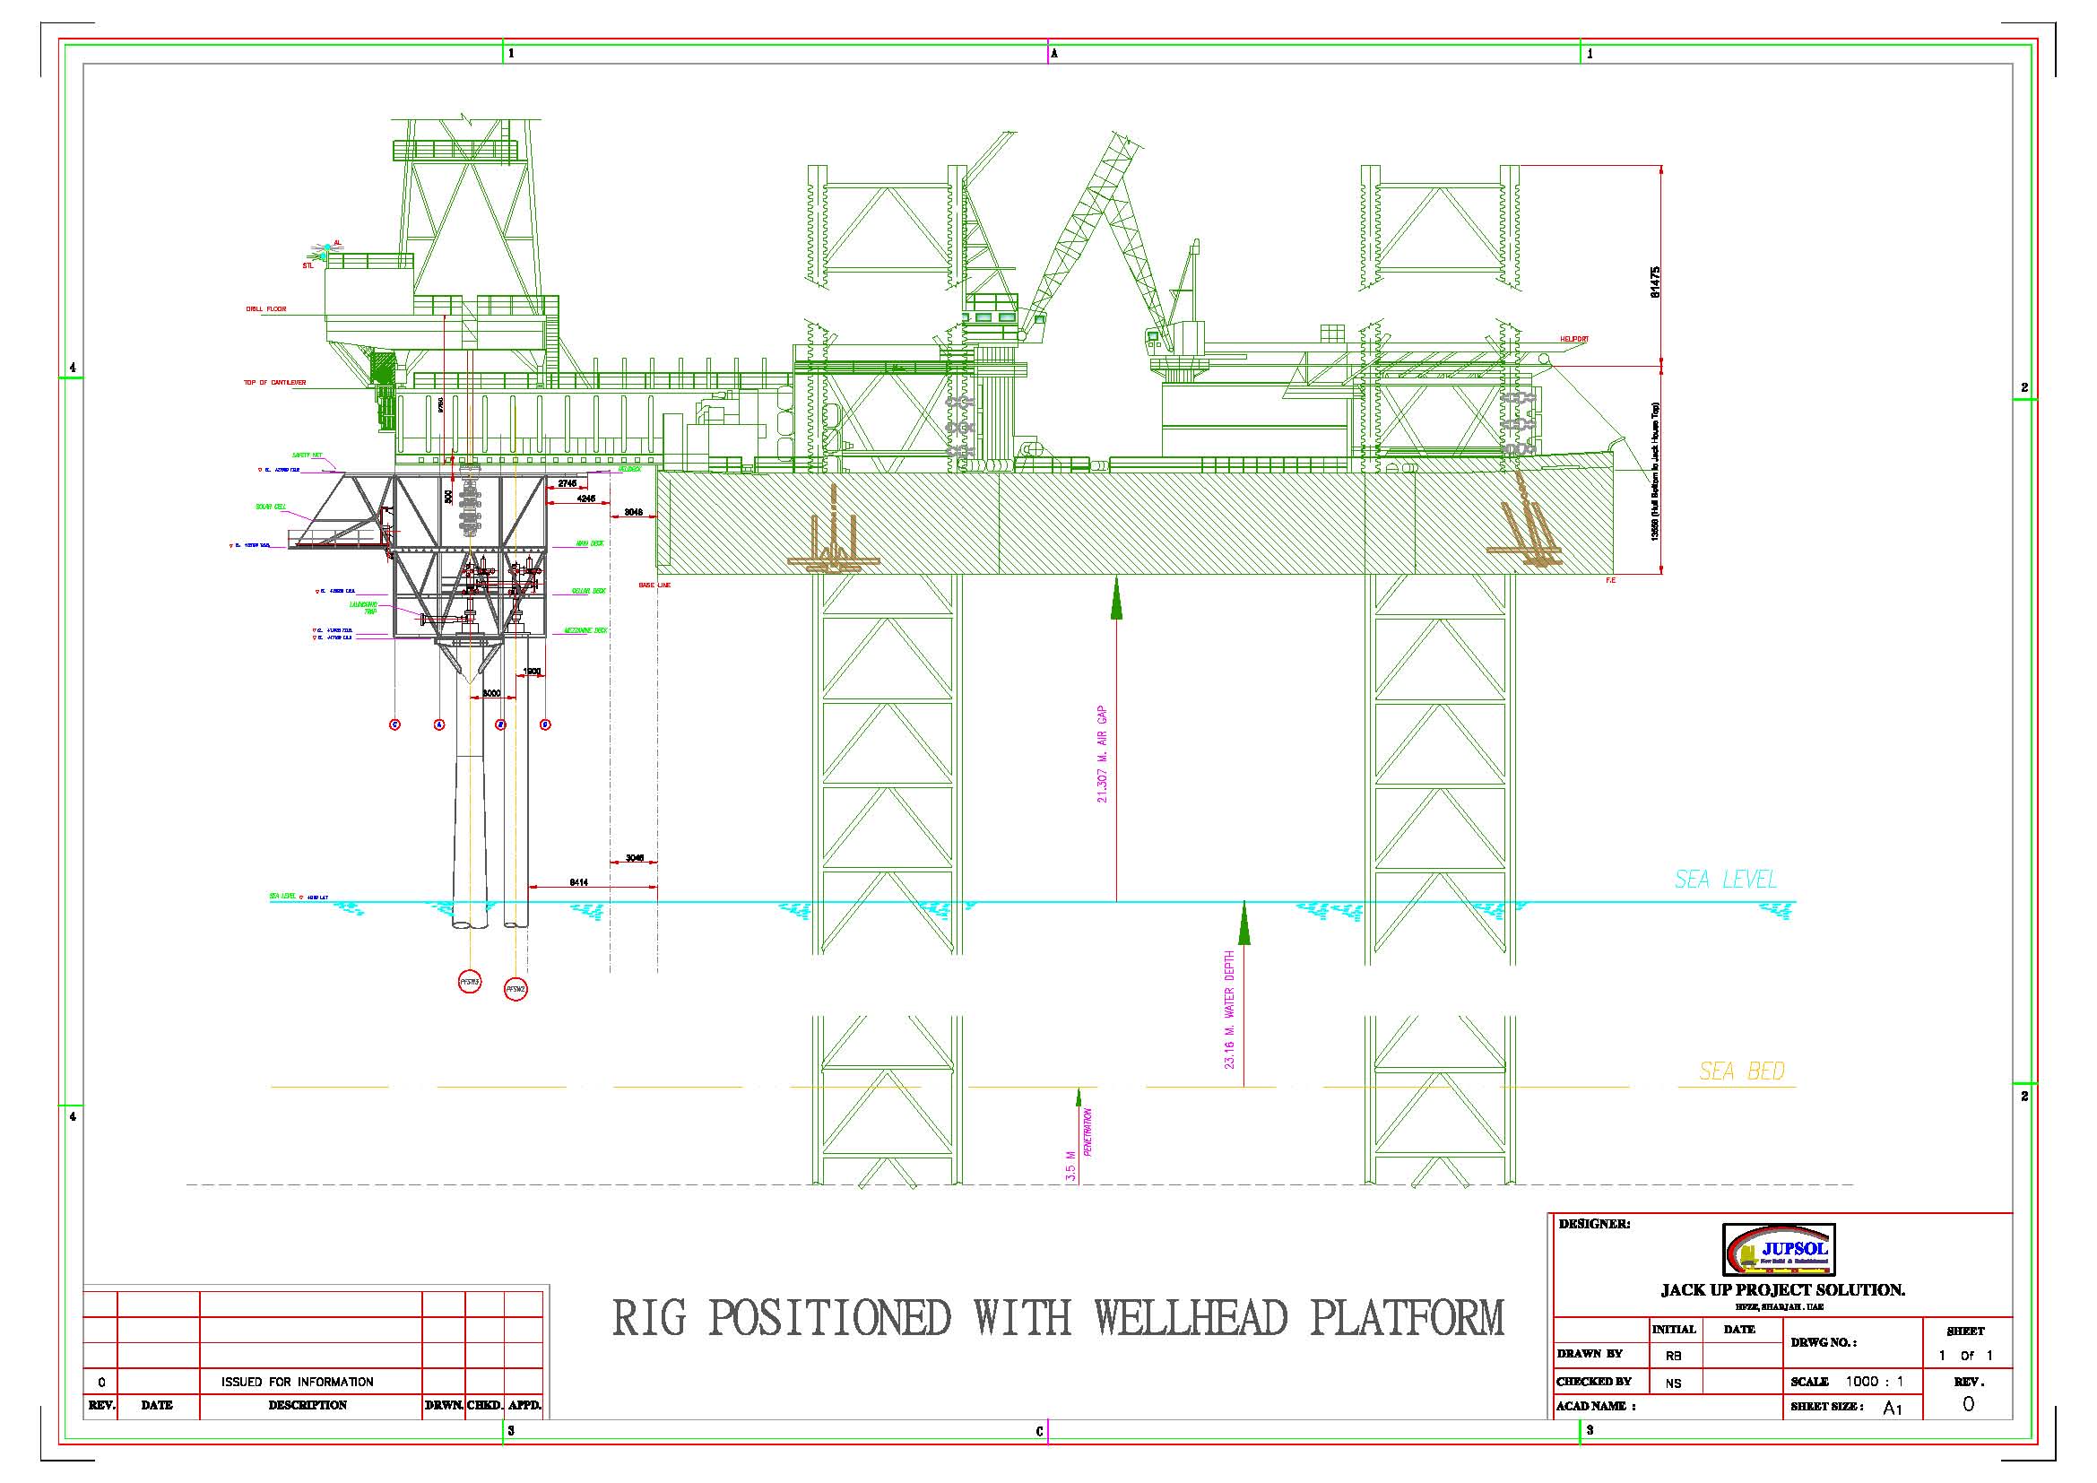Click the HELIPORT label

coord(1573,339)
